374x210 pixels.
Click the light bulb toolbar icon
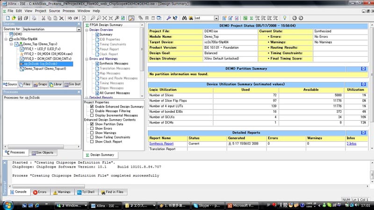(285, 18)
